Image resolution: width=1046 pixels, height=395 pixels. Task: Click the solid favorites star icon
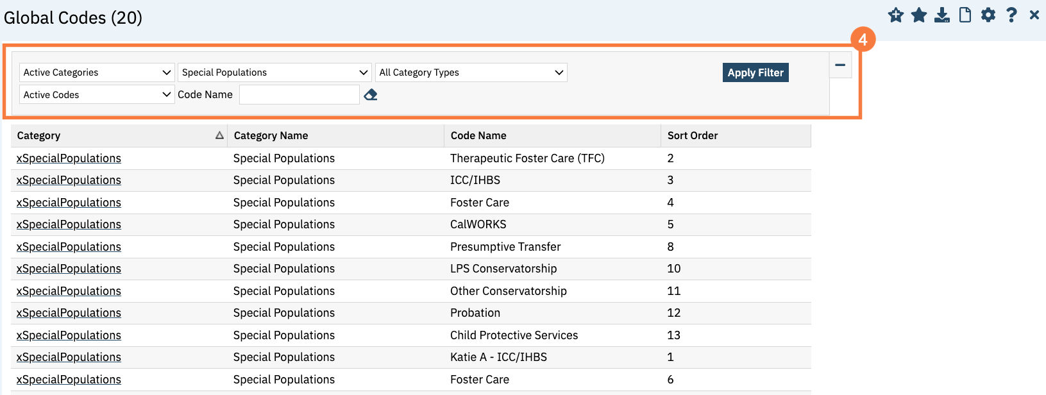[x=918, y=15]
